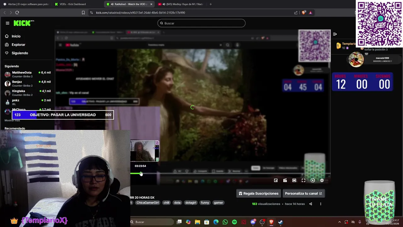The width and height of the screenshot is (403, 227).
Task: Open Task View on the taskbar
Action: coord(179,222)
